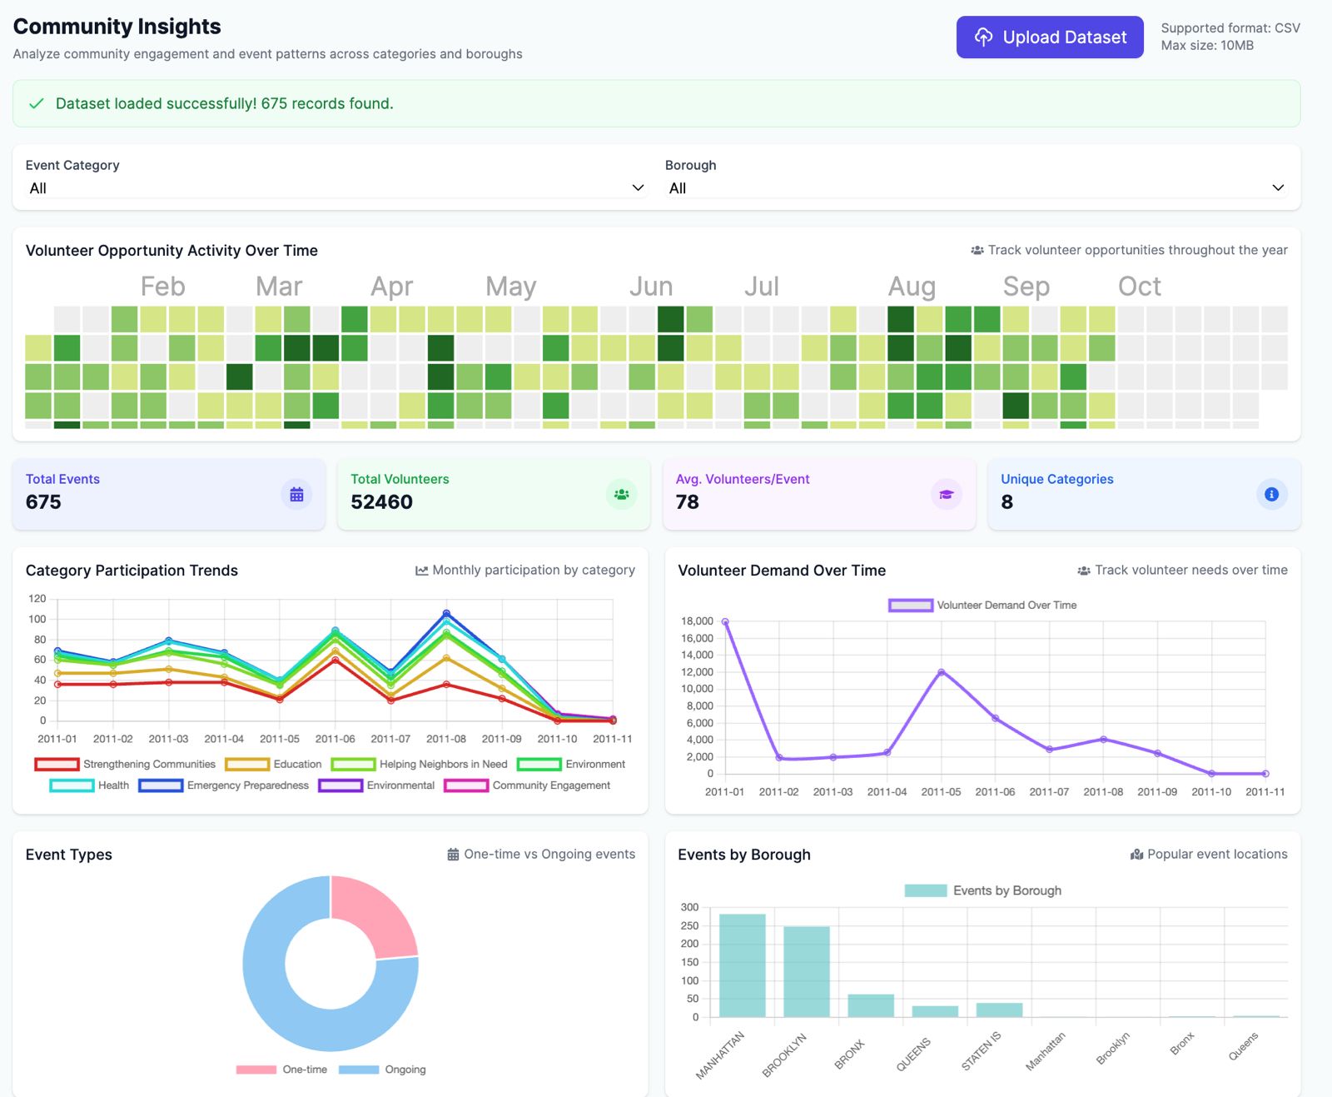Expand Borough select using chevron arrow
1332x1097 pixels.
1278,188
